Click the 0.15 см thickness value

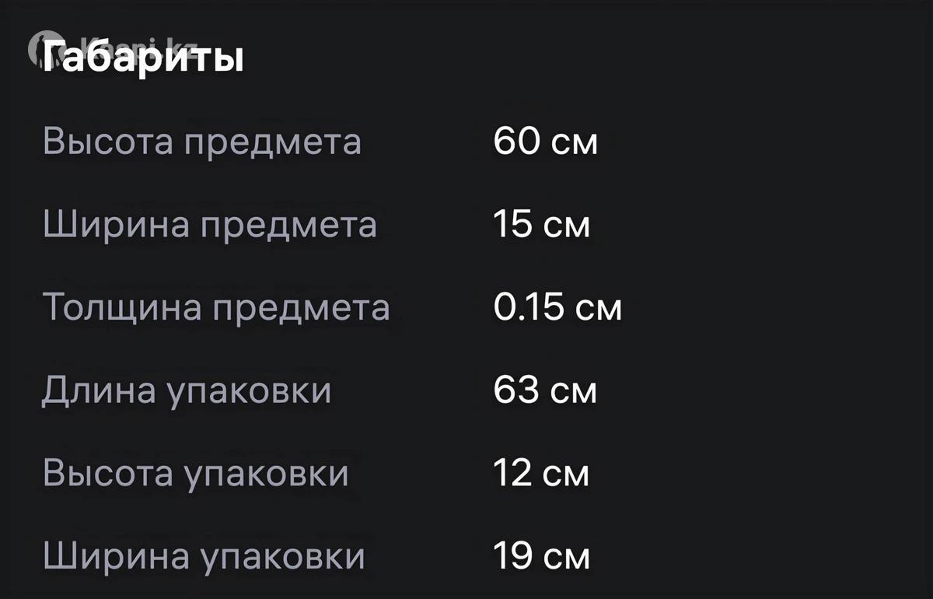(x=557, y=307)
